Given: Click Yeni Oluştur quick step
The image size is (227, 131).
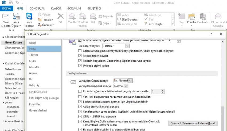Looking at the screenshot, I should [154, 24].
